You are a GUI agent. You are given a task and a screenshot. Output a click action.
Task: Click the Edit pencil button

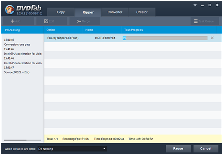tap(49, 21)
